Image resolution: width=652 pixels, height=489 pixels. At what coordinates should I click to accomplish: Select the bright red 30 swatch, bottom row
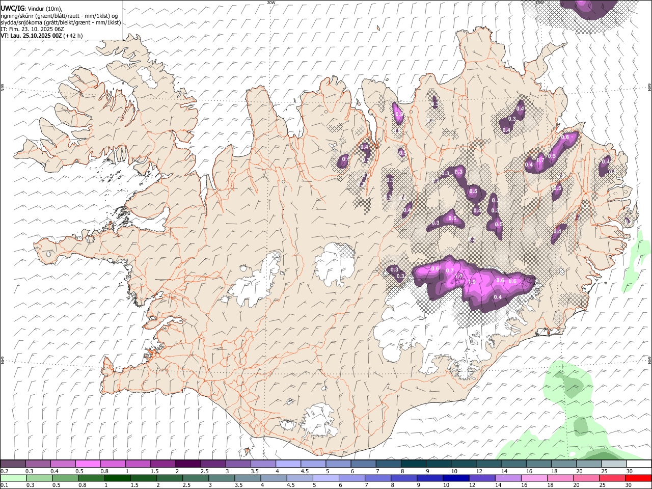[x=638, y=478]
